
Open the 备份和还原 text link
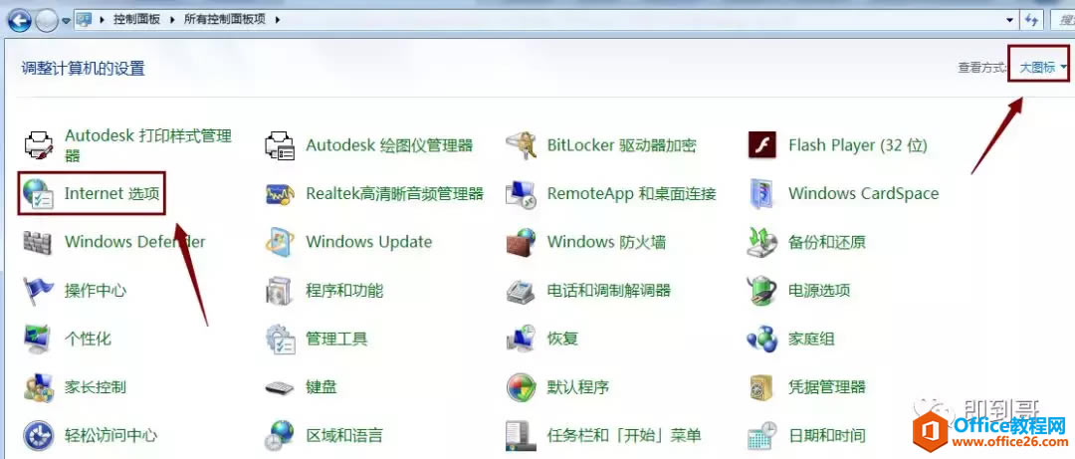[x=827, y=242]
